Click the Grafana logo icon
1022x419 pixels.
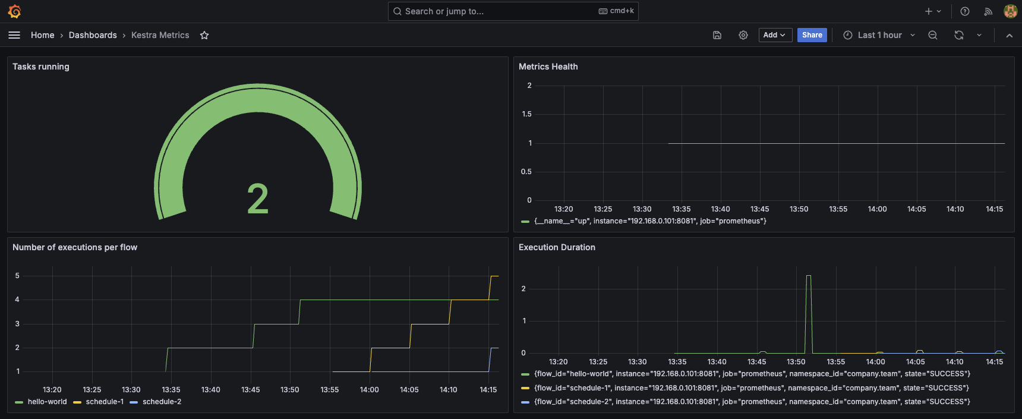point(14,11)
